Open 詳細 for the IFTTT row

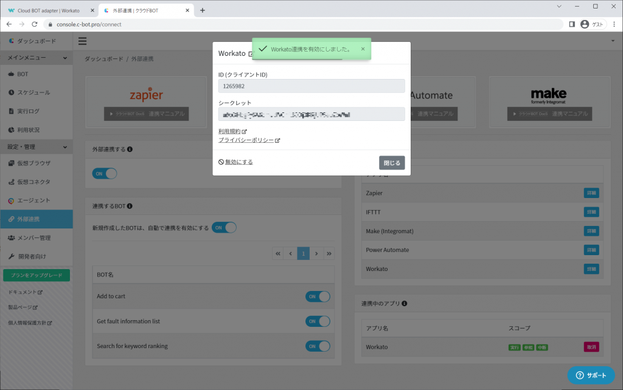coord(591,212)
